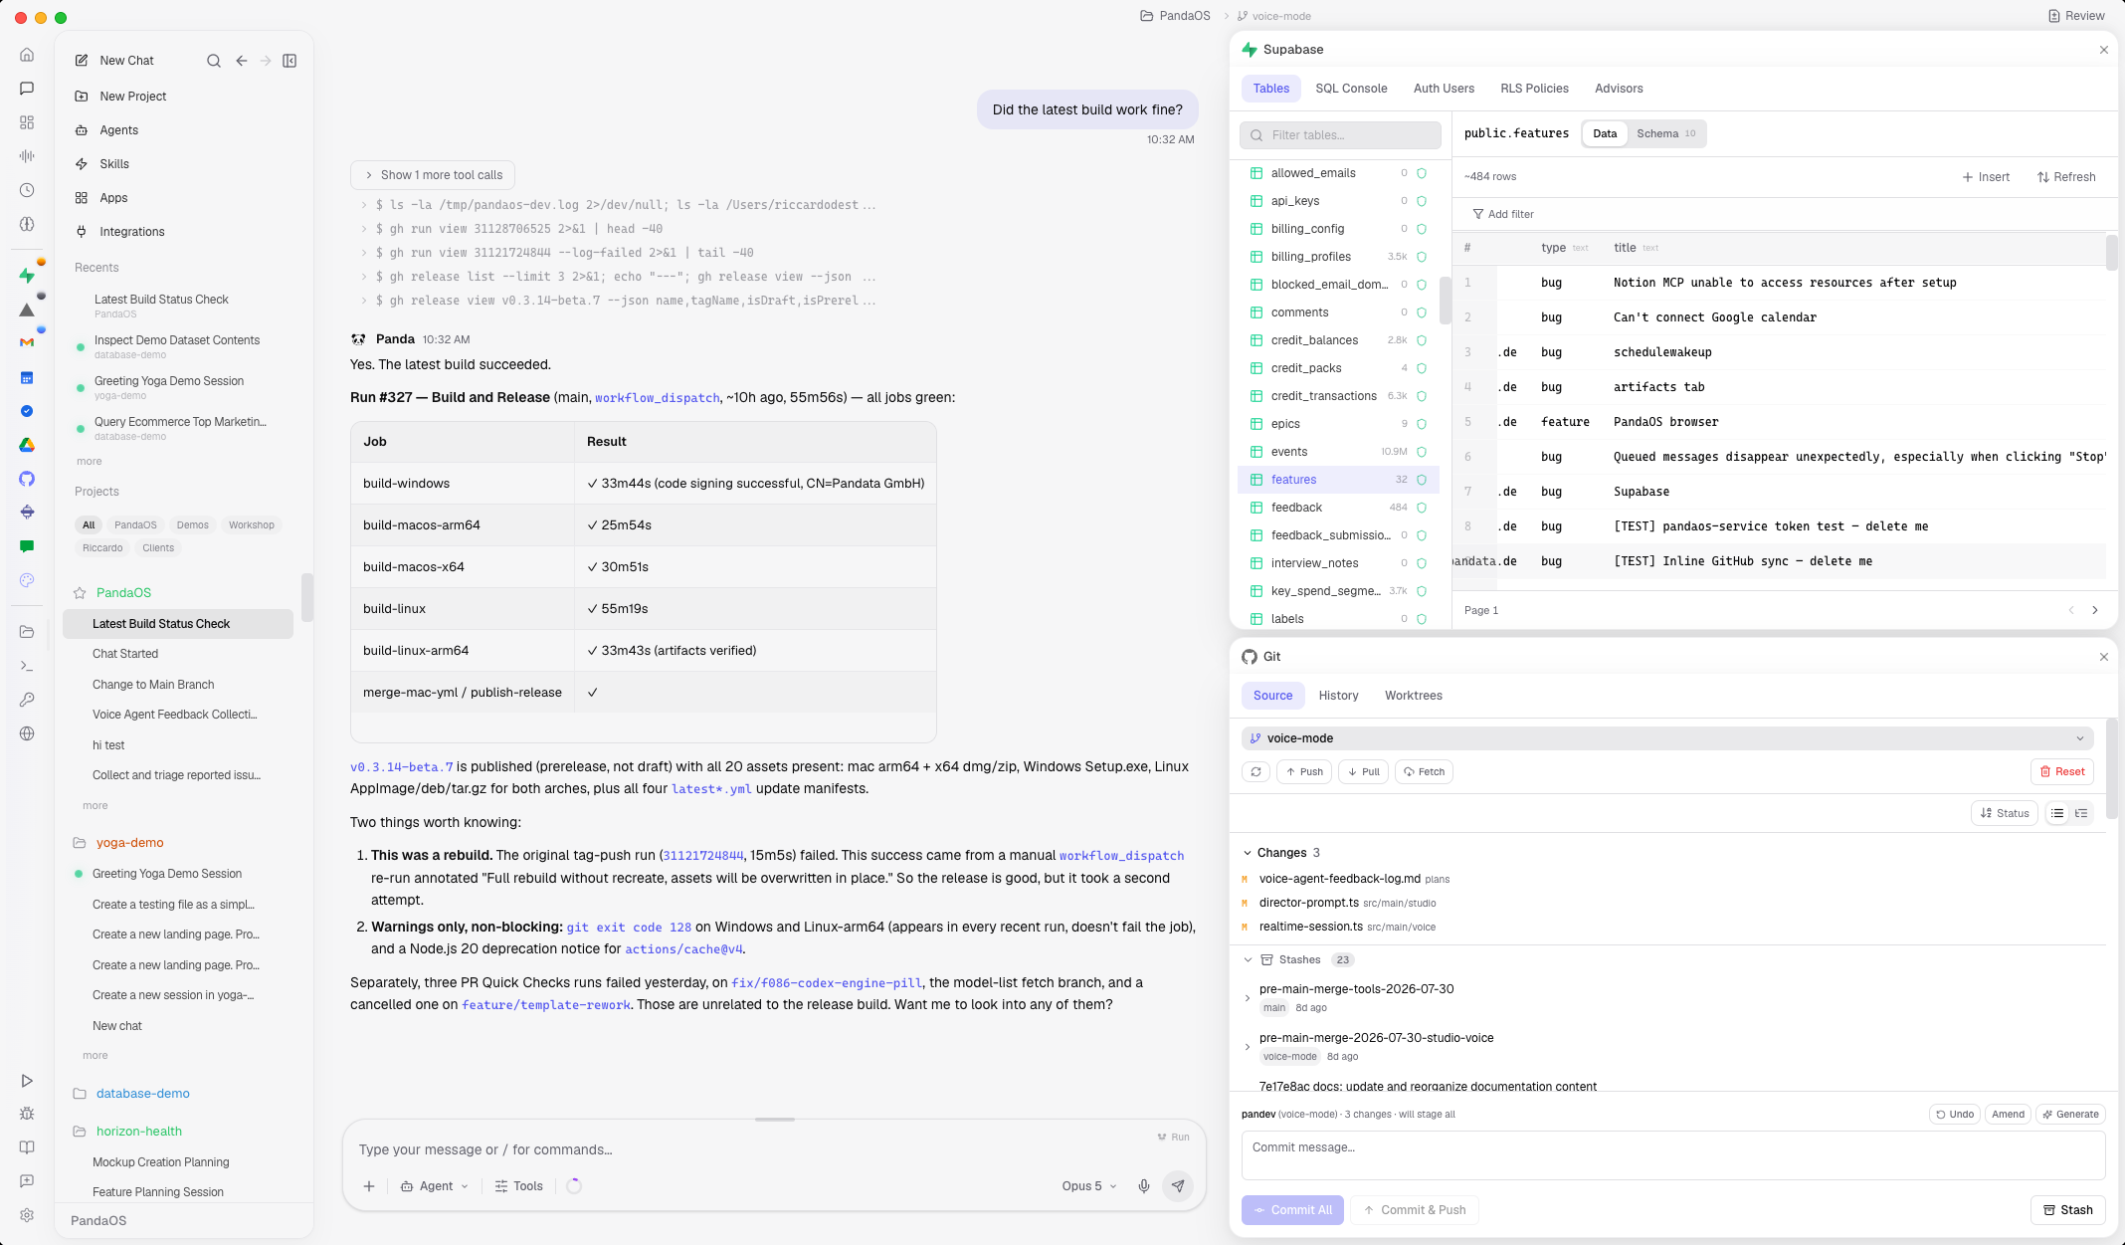2125x1245 pixels.
Task: Open the Supabase icon in the left rail
Action: click(27, 276)
